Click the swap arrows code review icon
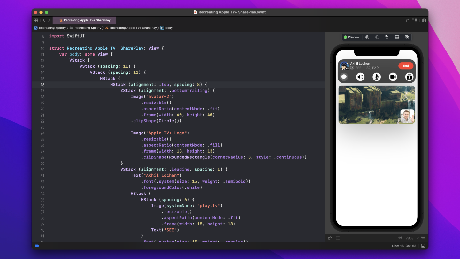 [x=407, y=20]
